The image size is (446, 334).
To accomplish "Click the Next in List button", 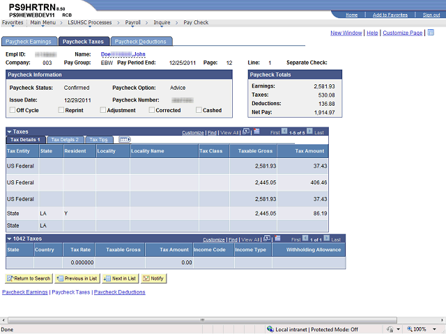I will tap(121, 278).
